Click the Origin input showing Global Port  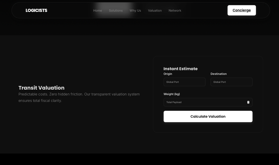(x=184, y=82)
